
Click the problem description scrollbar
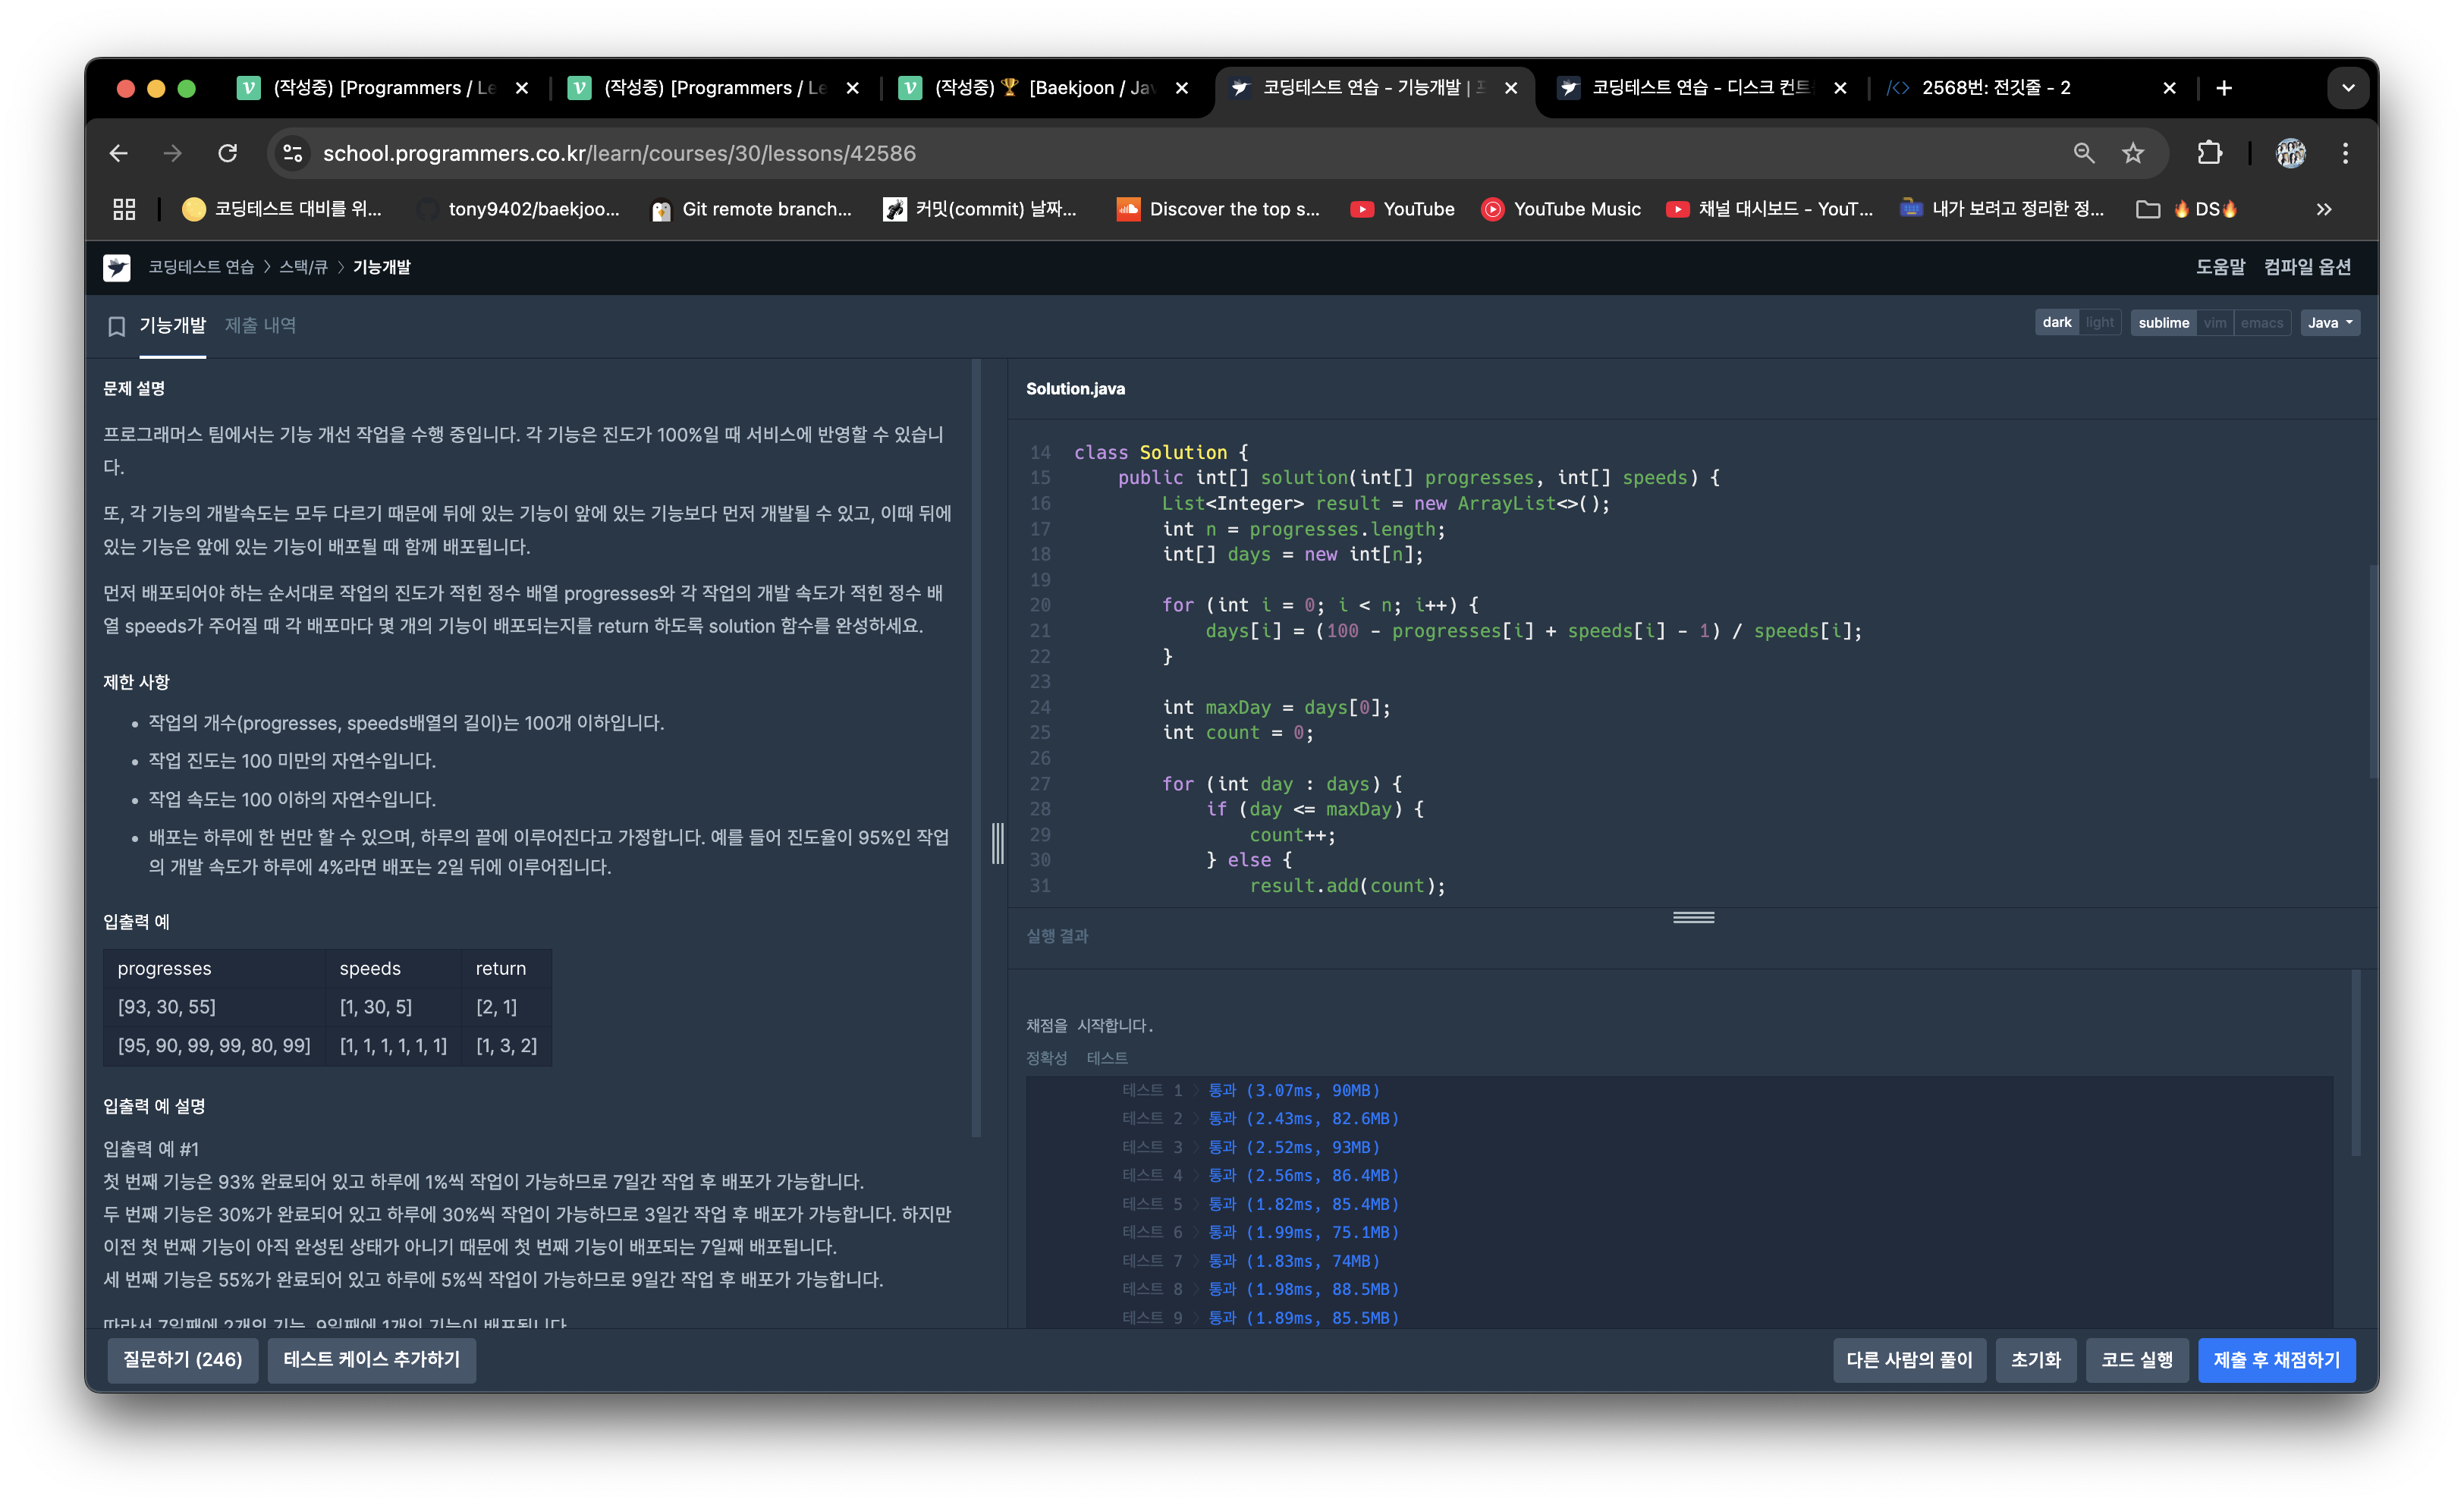tap(975, 748)
